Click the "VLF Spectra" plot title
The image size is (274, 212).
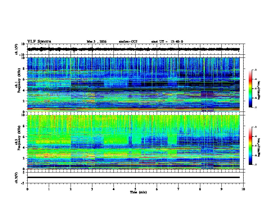point(39,42)
